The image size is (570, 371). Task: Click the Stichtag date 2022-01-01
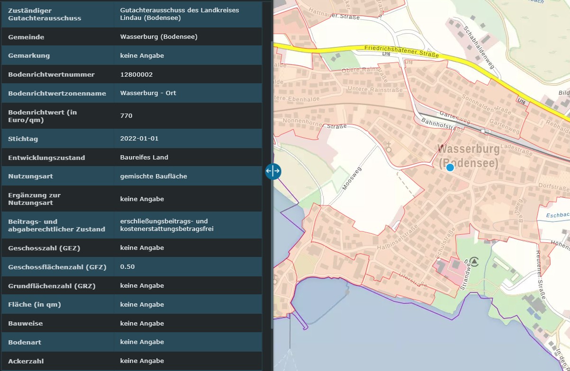click(139, 139)
